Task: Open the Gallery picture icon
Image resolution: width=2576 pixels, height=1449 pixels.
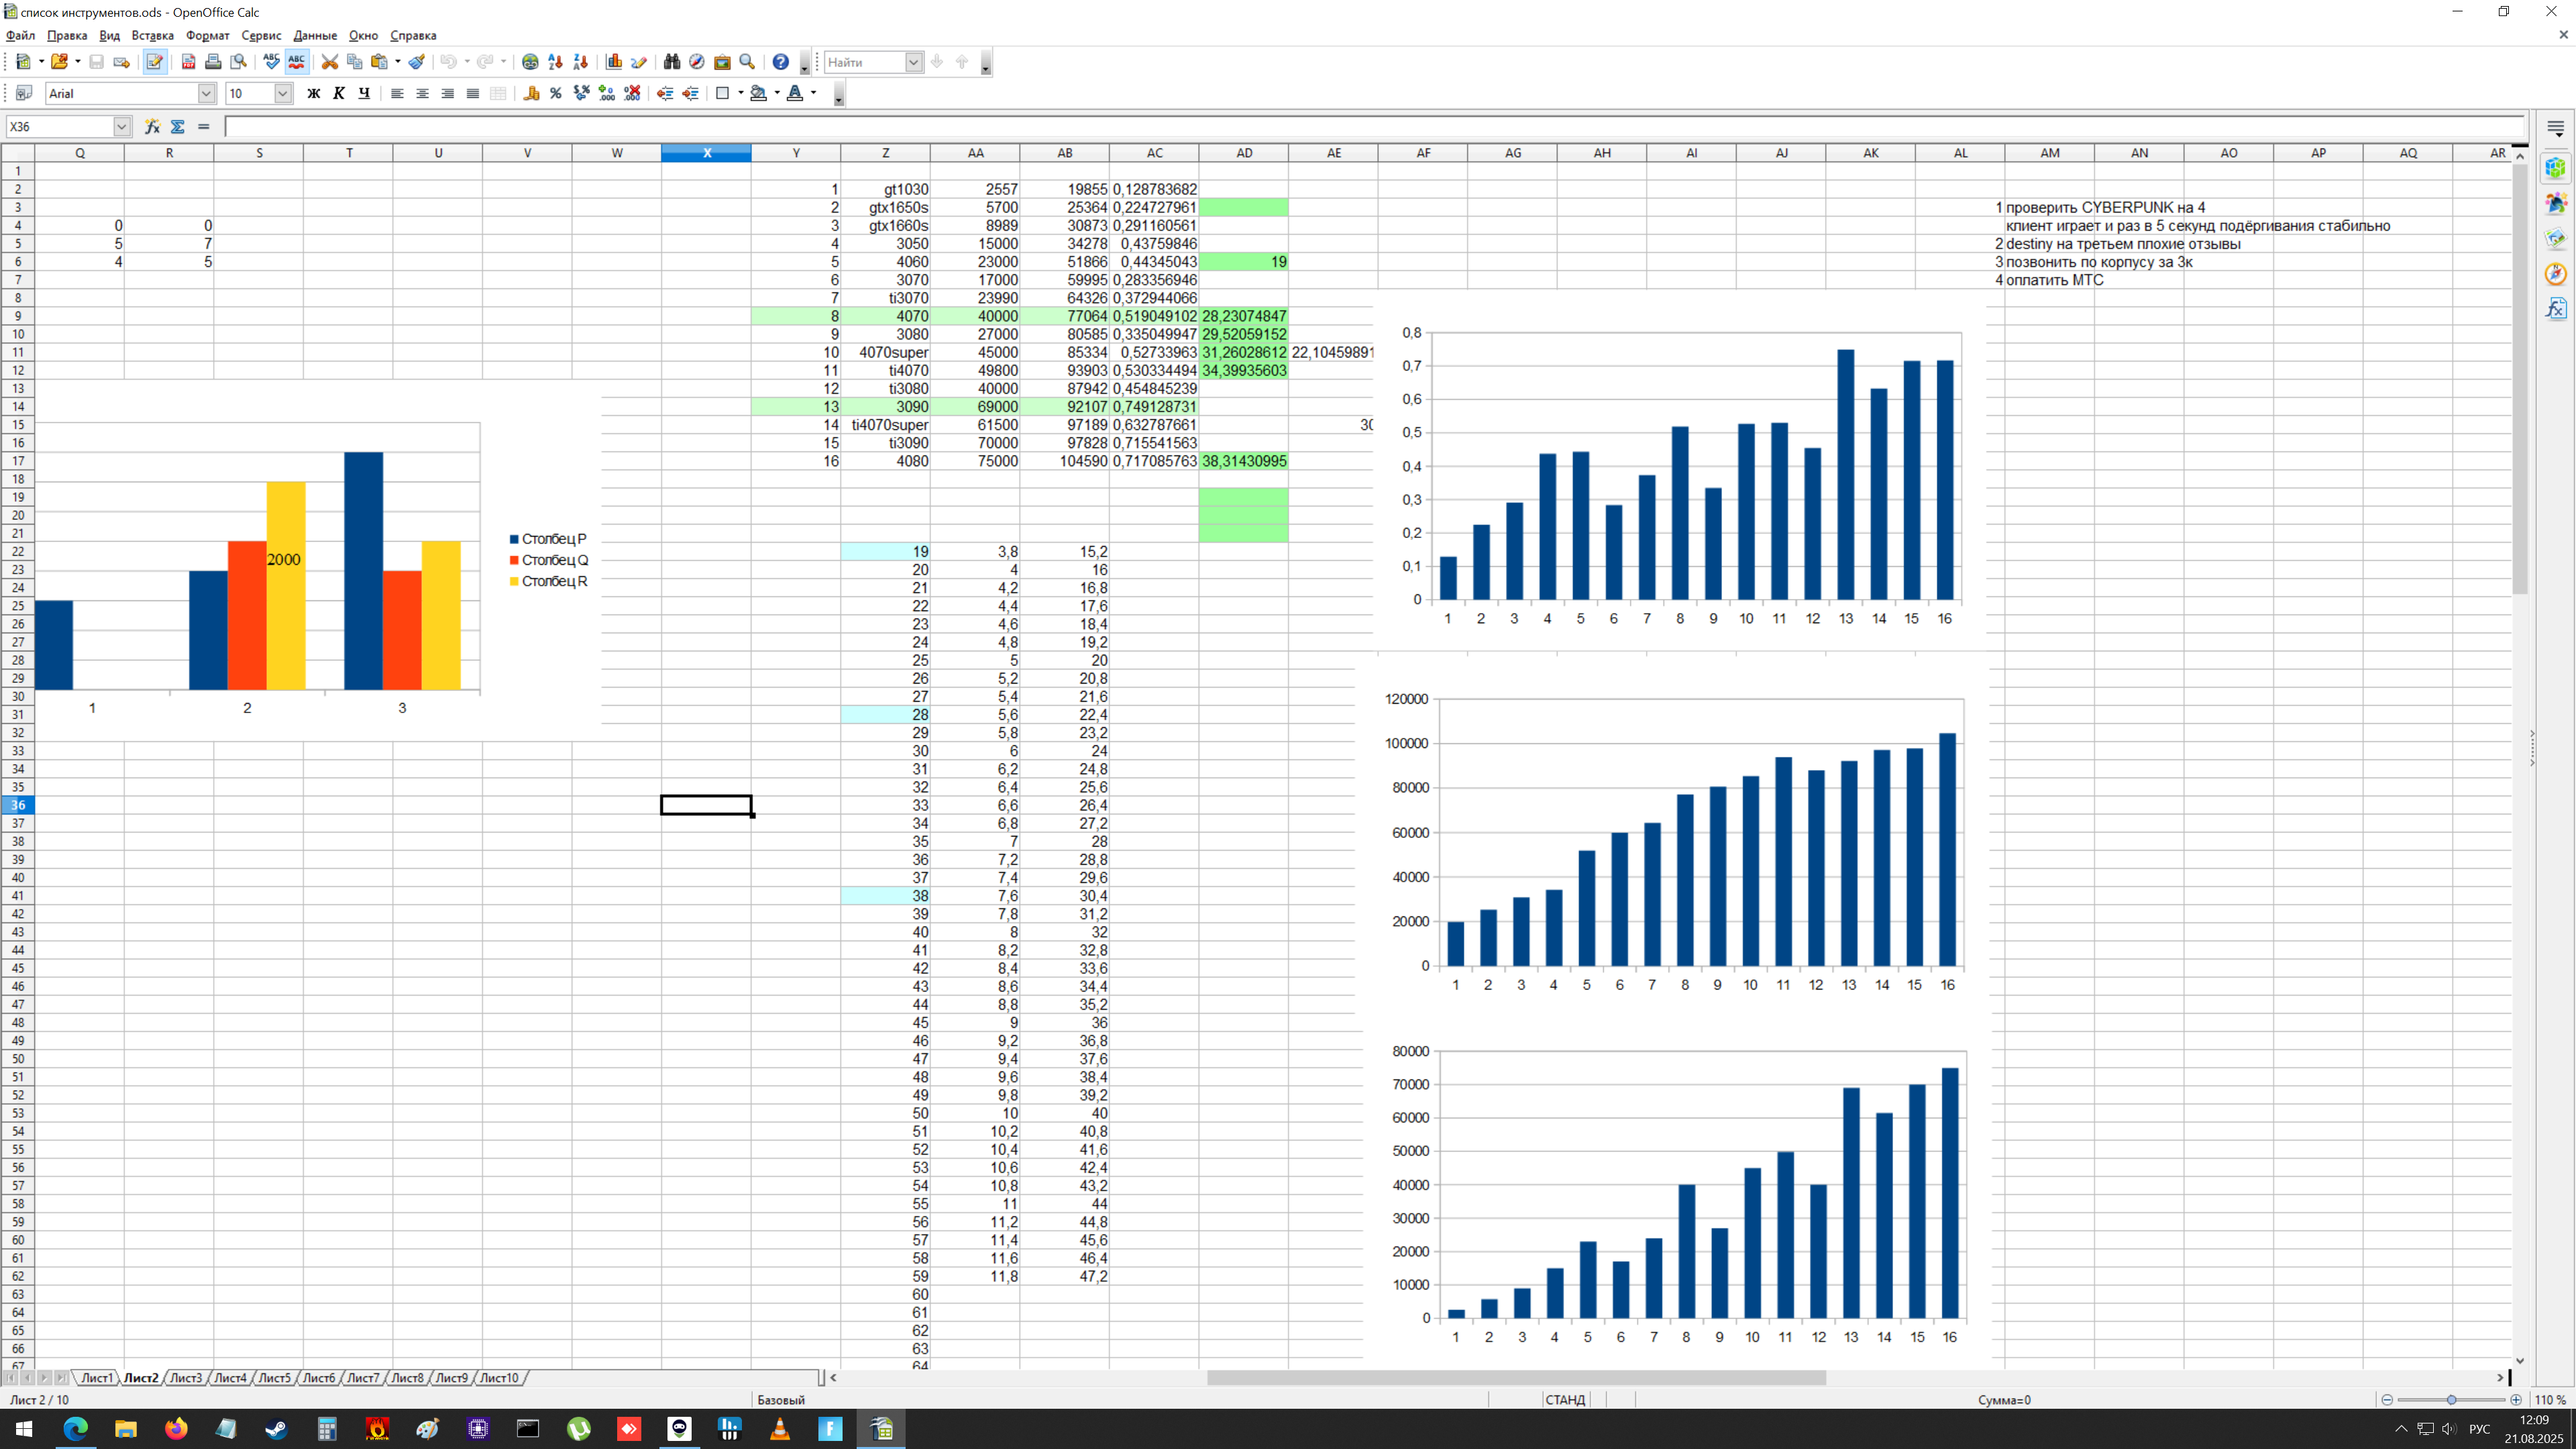Action: (722, 62)
